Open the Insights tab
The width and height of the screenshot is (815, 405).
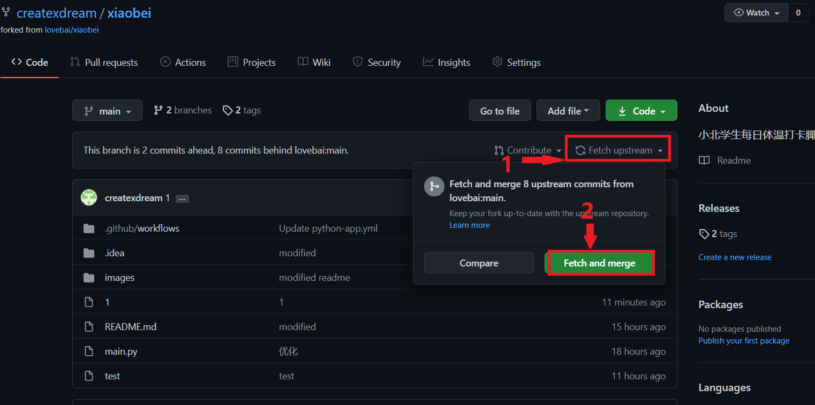pos(447,63)
